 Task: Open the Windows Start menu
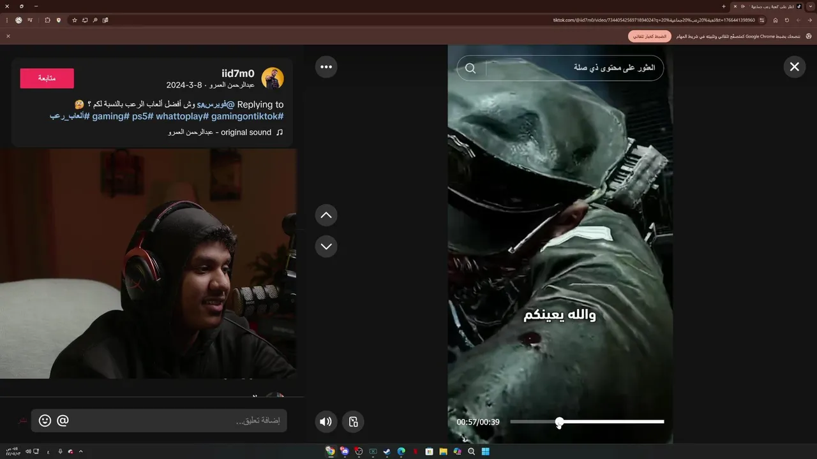tap(485, 451)
